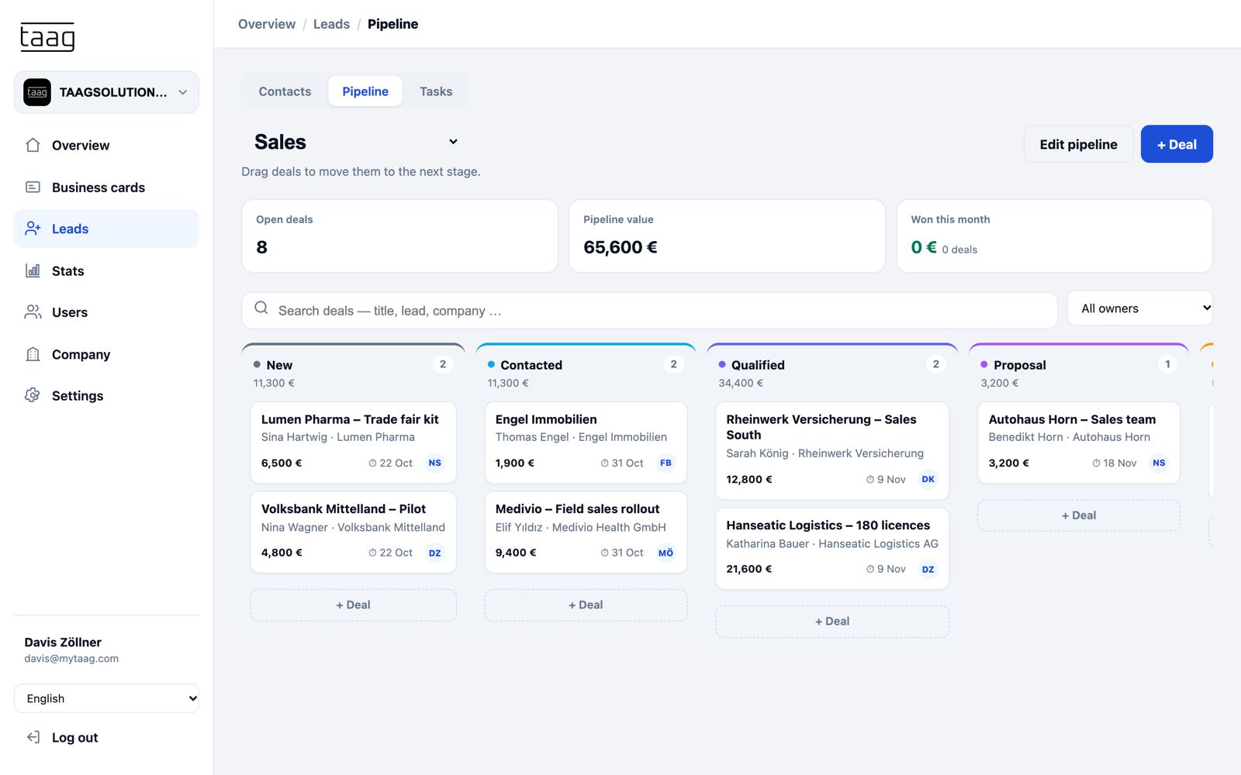1241x775 pixels.
Task: Open the English language dropdown
Action: pyautogui.click(x=106, y=698)
